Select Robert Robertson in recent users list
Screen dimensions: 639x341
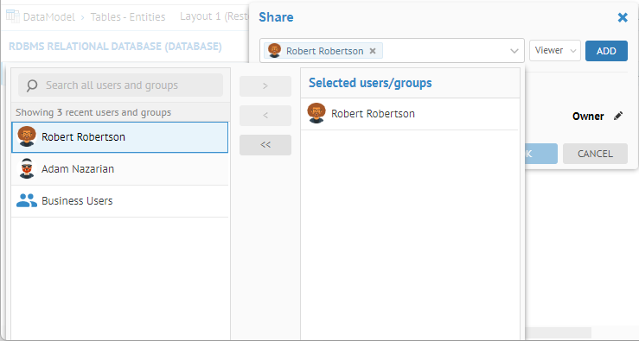pyautogui.click(x=120, y=137)
